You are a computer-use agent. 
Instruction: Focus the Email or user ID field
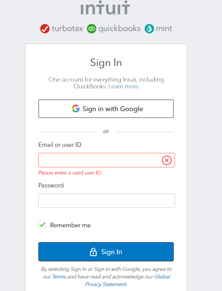pos(107,160)
